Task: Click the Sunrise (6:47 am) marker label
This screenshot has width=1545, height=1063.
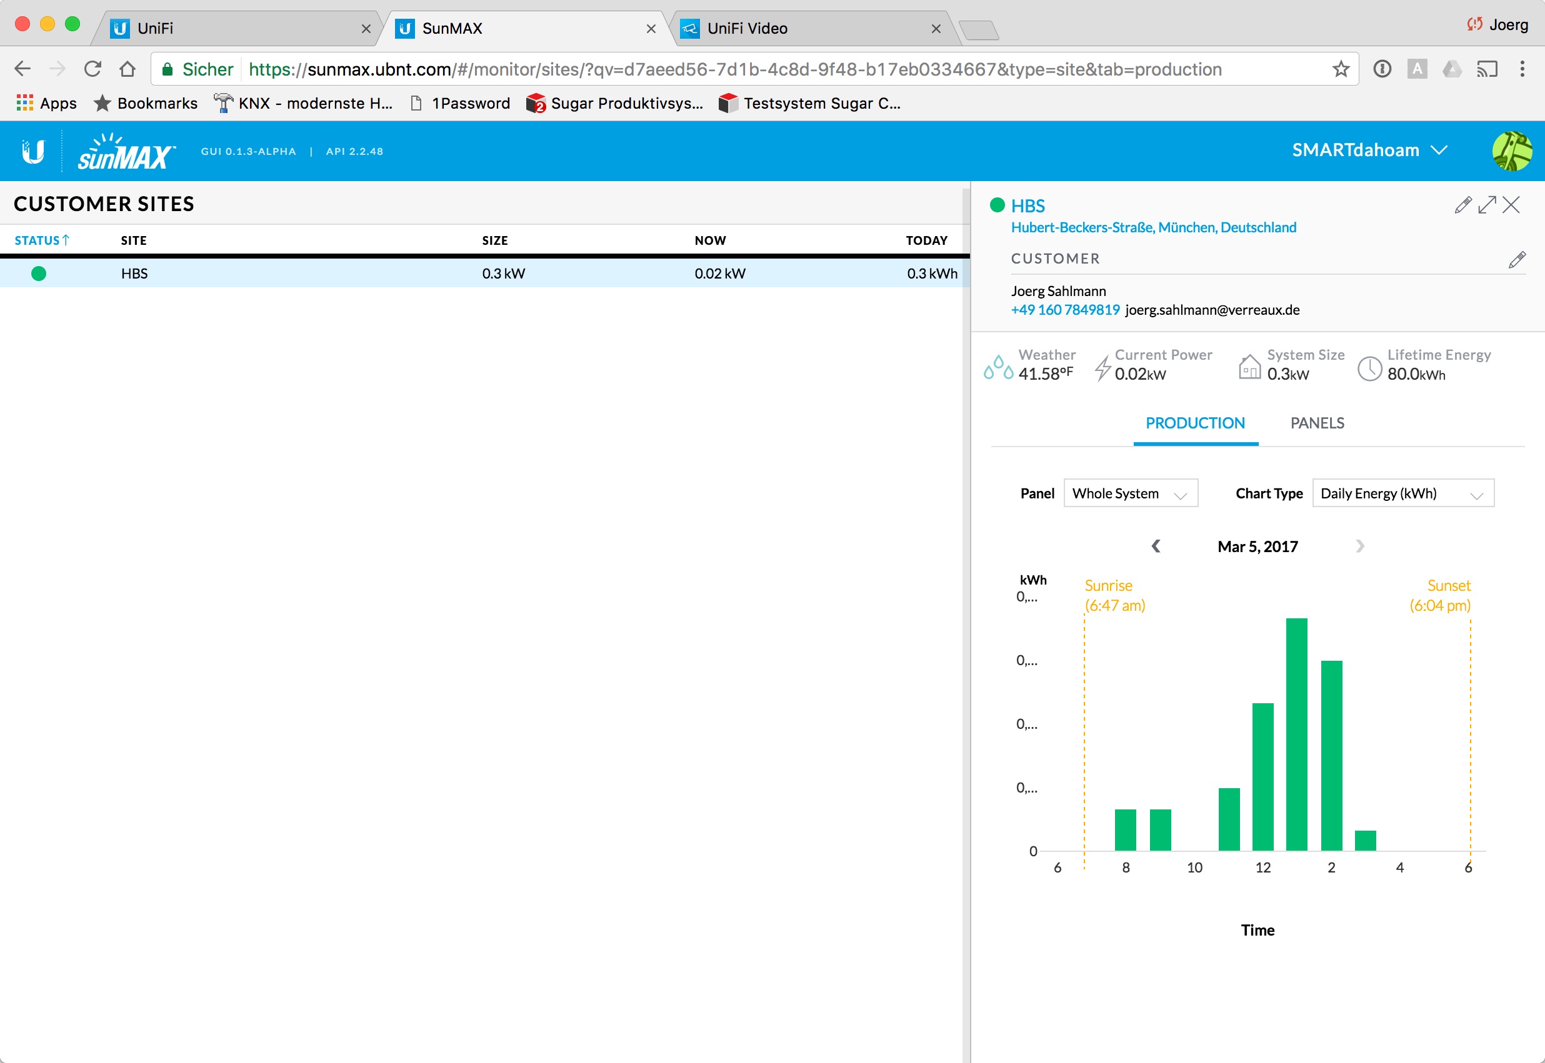Action: click(x=1114, y=595)
